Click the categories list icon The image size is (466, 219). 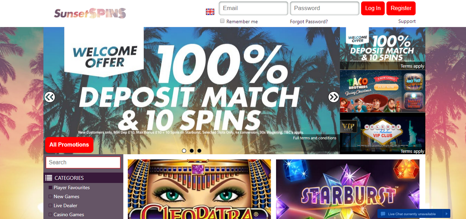[49, 178]
